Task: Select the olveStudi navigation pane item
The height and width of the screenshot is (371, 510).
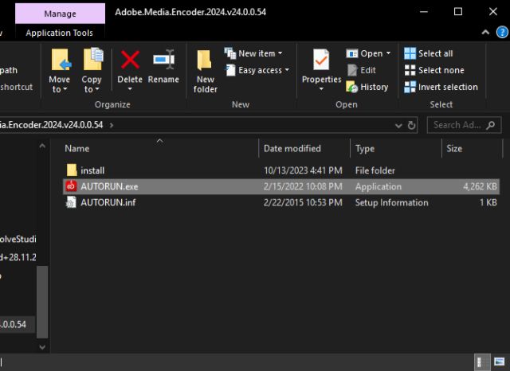Action: [18, 239]
